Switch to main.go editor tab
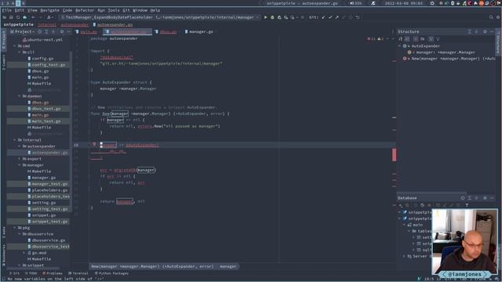Viewport: 502px width, 282px height. click(86, 31)
